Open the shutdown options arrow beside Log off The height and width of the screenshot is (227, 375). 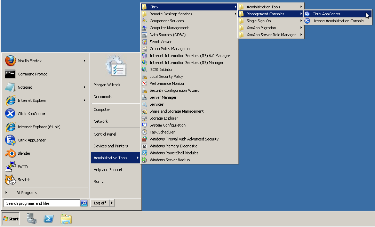tap(112, 203)
